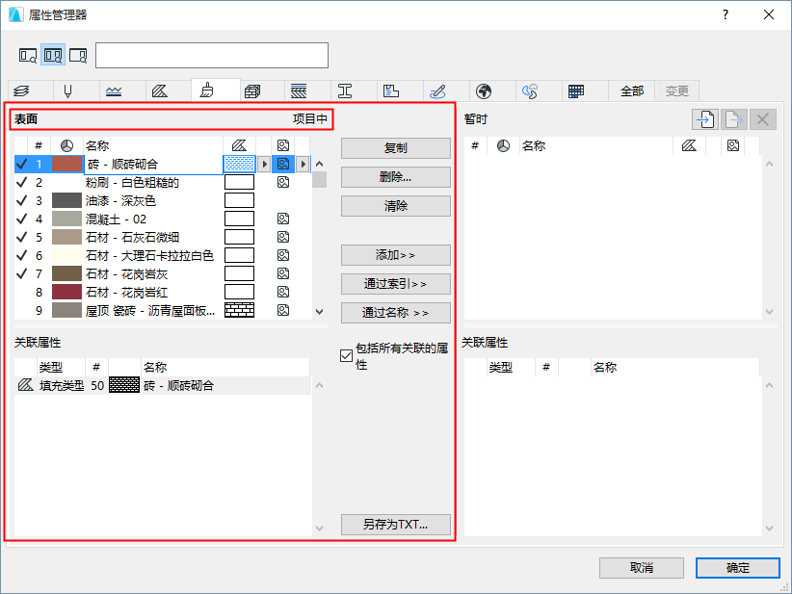The width and height of the screenshot is (792, 594).
Task: Click the ? help button in title bar
Action: click(x=726, y=14)
